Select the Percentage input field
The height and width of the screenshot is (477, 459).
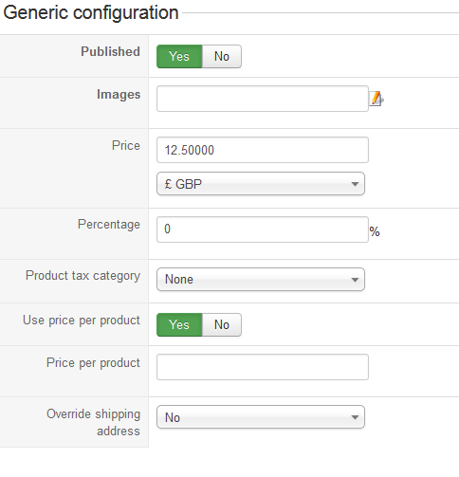(263, 229)
